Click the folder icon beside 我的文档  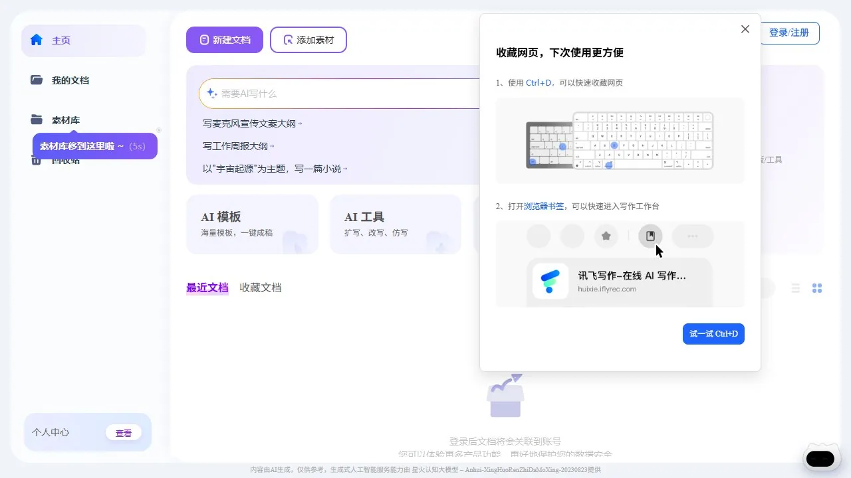(x=37, y=80)
